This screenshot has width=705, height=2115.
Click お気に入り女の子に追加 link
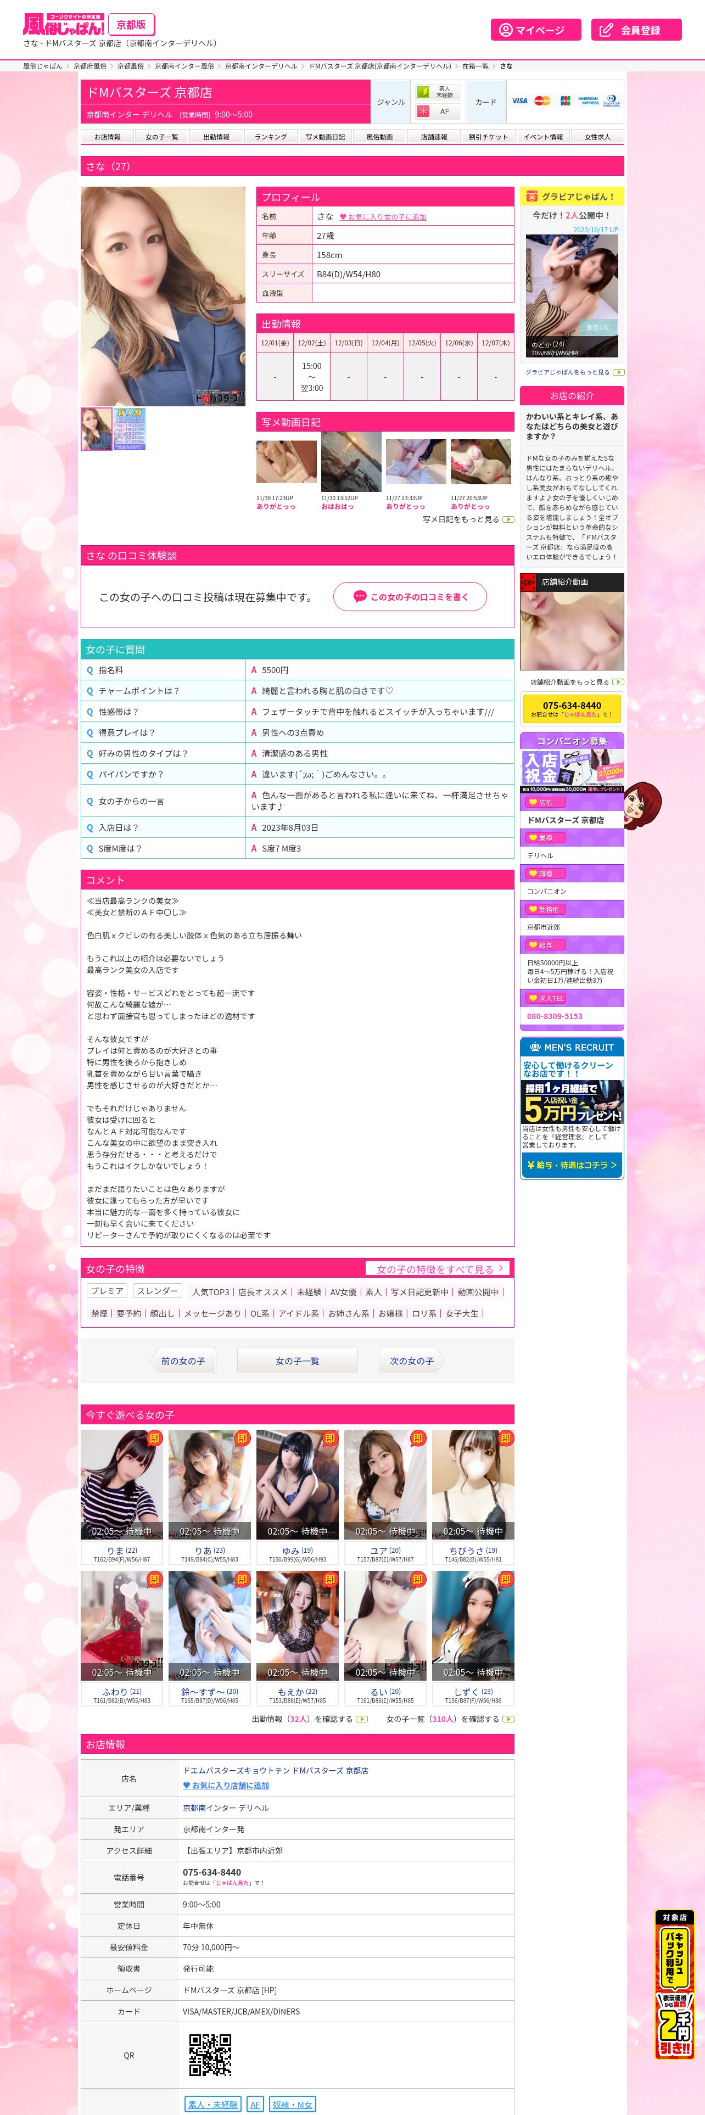pos(383,217)
